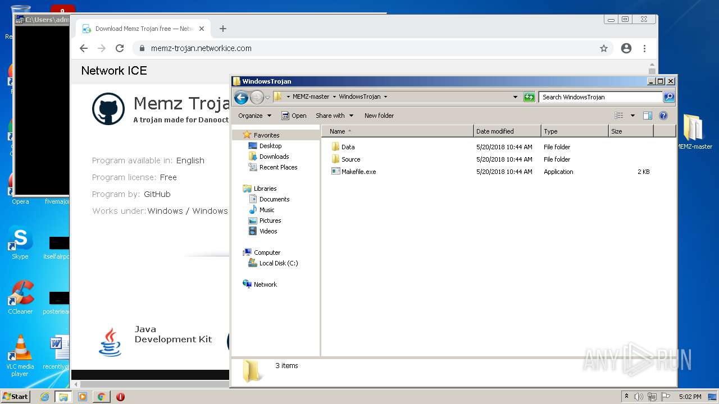Open the view options dropdown arrow
This screenshot has height=404, width=719.
tap(632, 116)
